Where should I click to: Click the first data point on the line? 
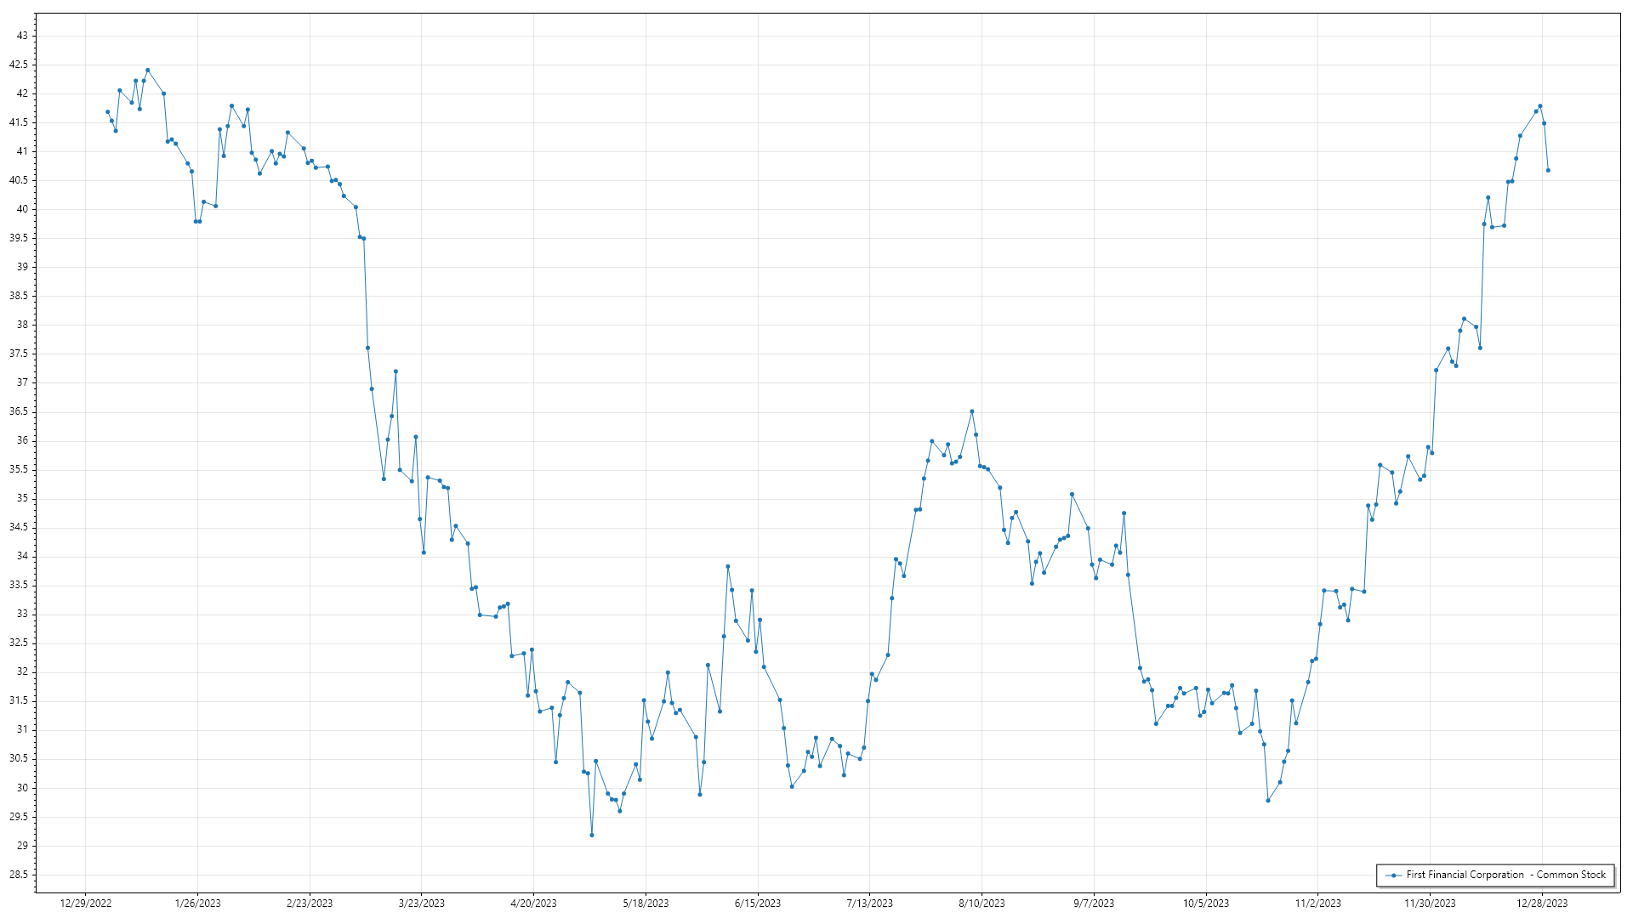point(107,111)
